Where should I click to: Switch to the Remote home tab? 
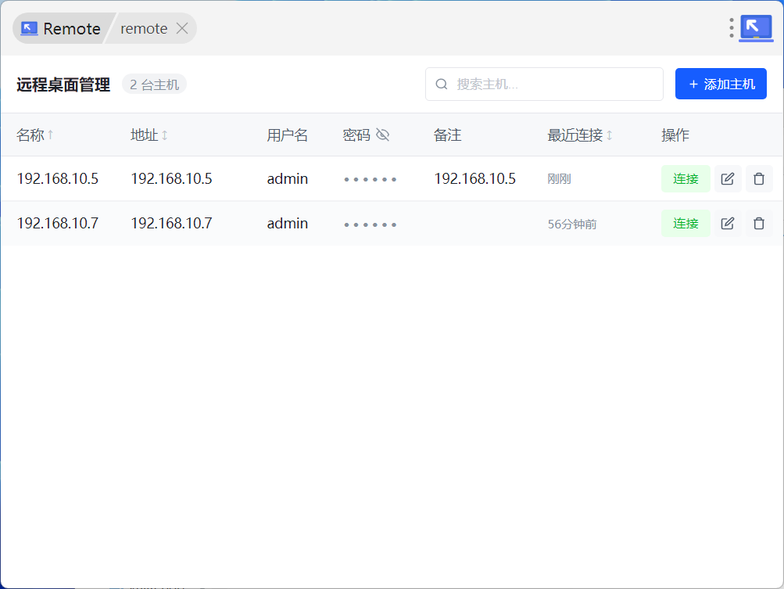pos(61,28)
